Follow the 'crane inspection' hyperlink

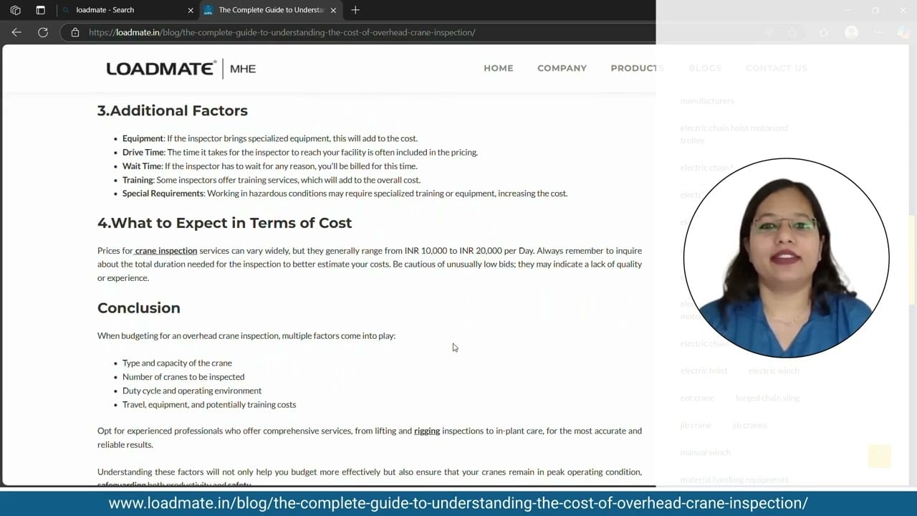pos(165,251)
